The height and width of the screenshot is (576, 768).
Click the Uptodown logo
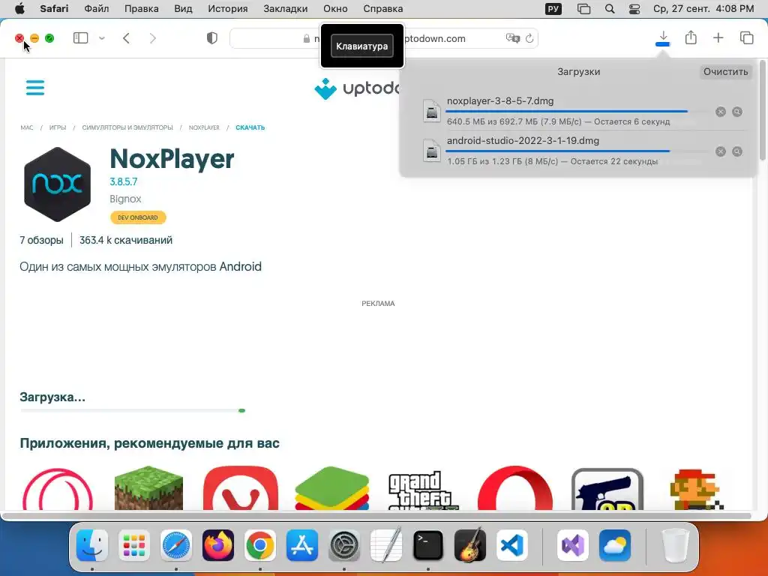pos(358,88)
